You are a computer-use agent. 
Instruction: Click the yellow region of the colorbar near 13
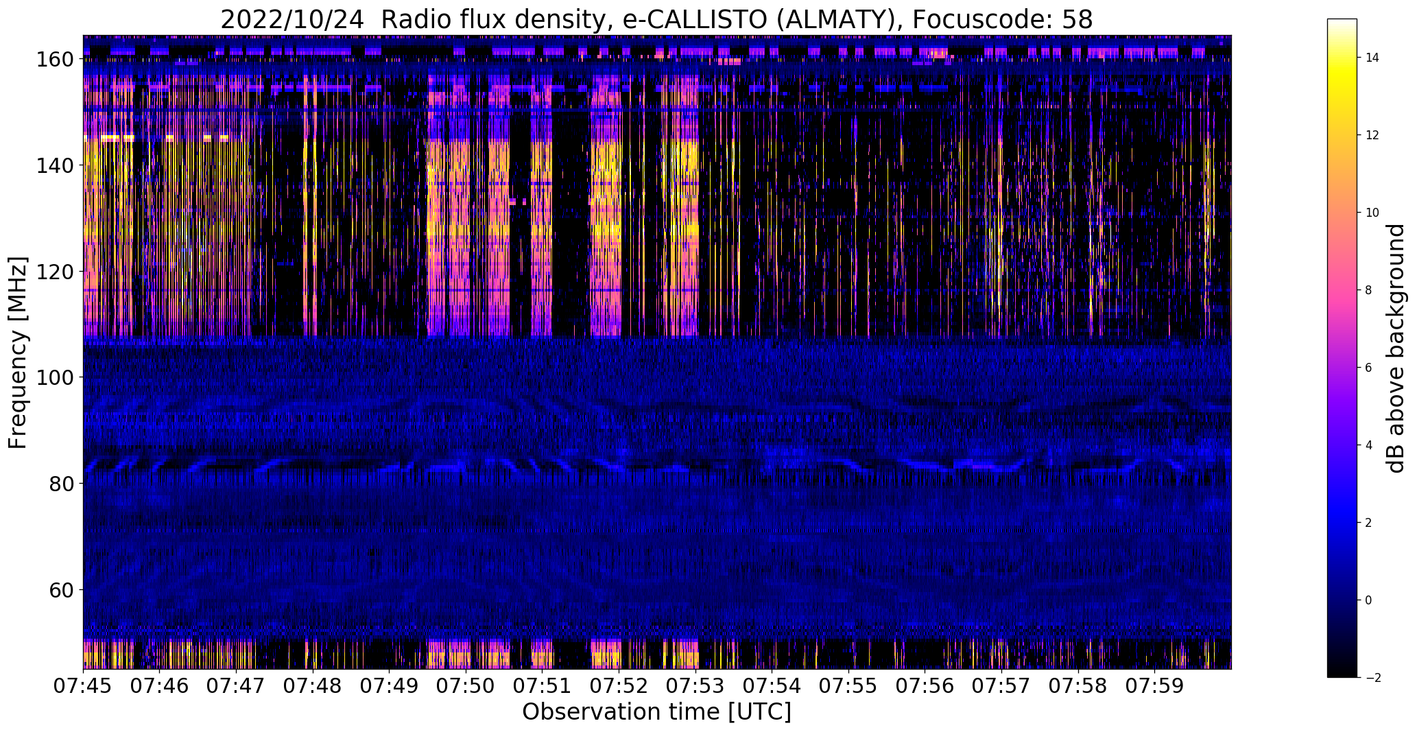(1342, 96)
